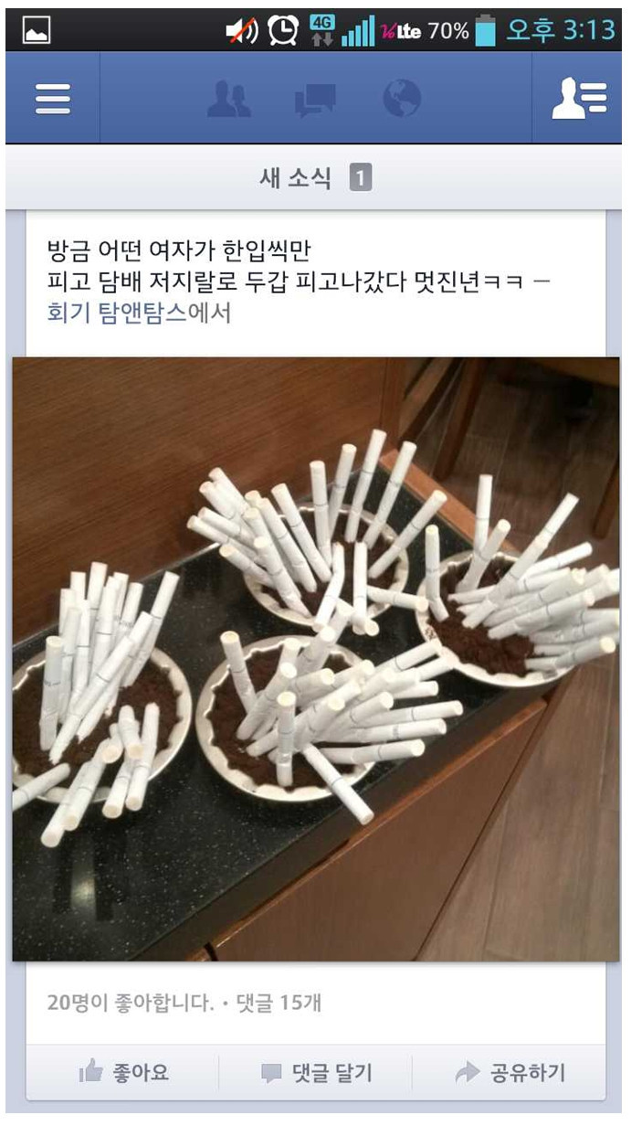Tap the clock showing 오후 3:13
Screen dimensions: 631x1126
(x=561, y=31)
